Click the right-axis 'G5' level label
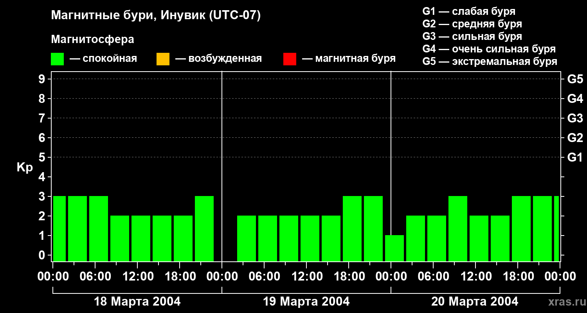This screenshot has width=587, height=313. coord(575,79)
